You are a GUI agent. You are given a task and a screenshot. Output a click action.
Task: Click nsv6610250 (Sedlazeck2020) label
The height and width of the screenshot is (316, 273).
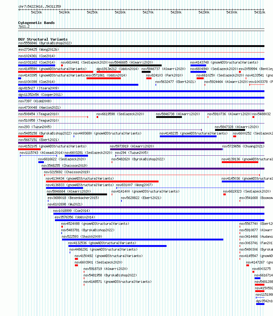click(220, 75)
